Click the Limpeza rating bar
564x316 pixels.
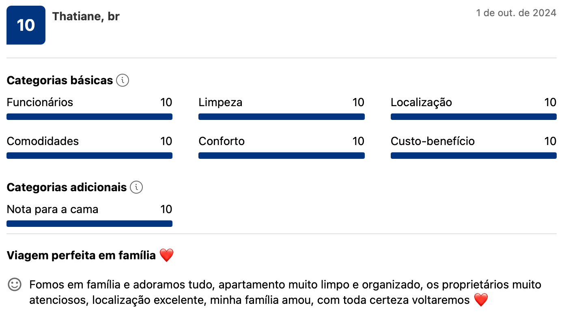coord(281,117)
